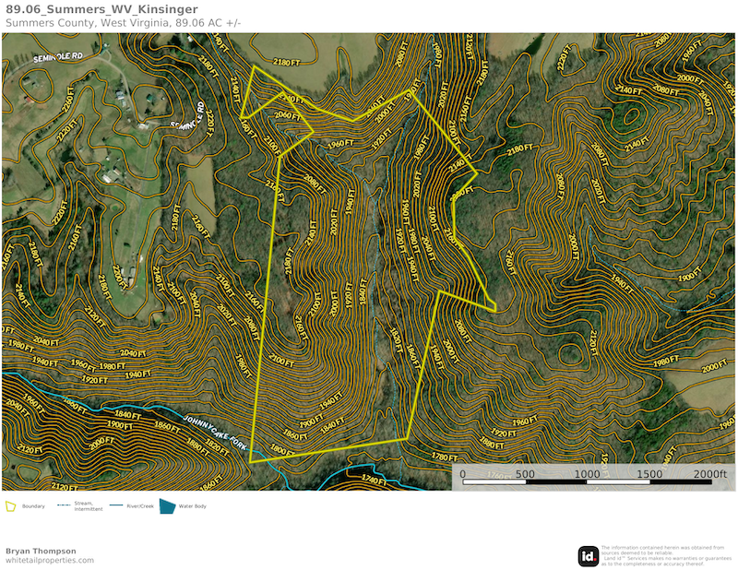Click the Stream Intermittent legend line symbol
Screen dimensions: 738x570
65,505
